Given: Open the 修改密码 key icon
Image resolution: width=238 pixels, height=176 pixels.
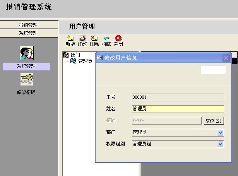Looking at the screenshot, I should point(27,79).
